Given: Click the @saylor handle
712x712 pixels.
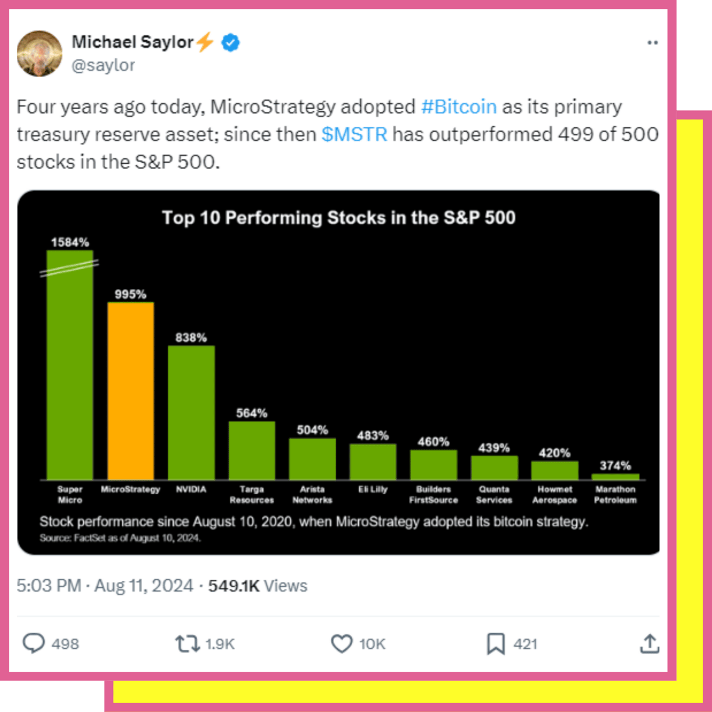Looking at the screenshot, I should pyautogui.click(x=103, y=65).
